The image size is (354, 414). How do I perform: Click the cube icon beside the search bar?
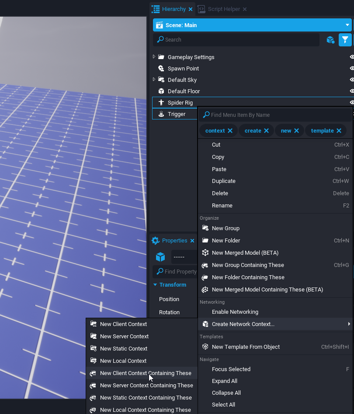[330, 40]
